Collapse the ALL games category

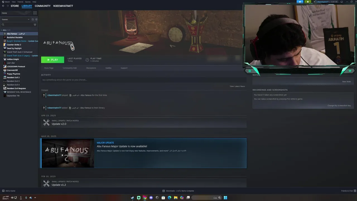coord(2,30)
